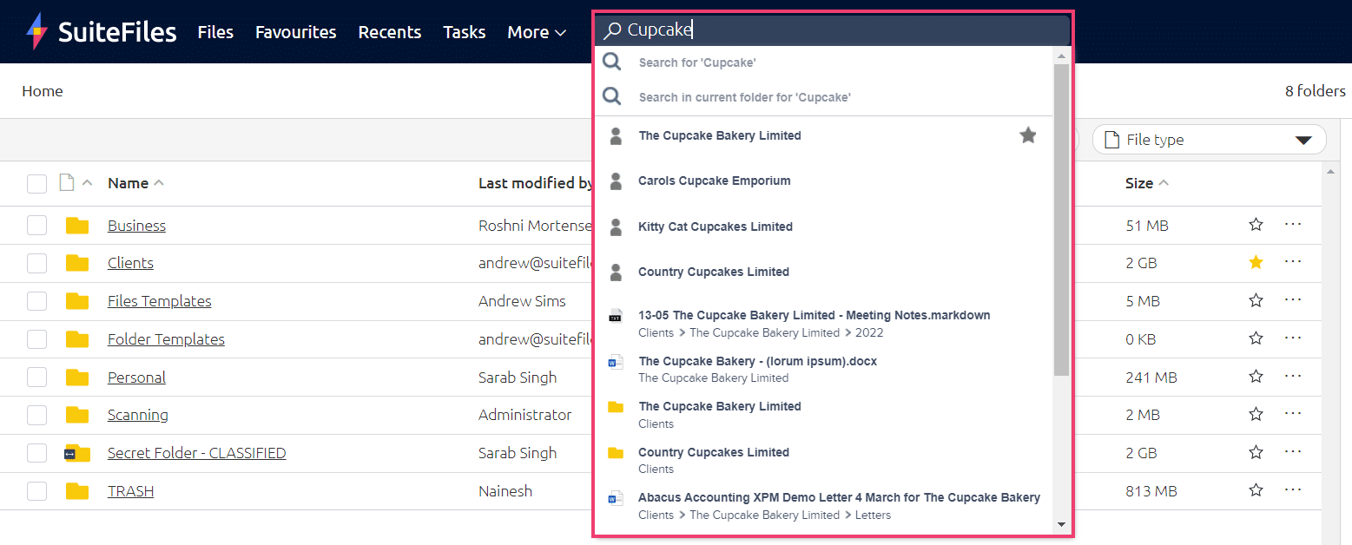The image size is (1352, 545).
Task: Select Recents in the top navigation
Action: coord(389,32)
